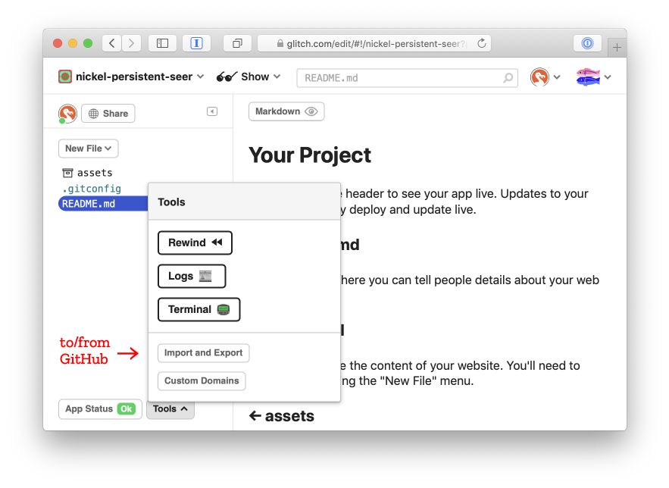
Task: Select Rewind from the Tools menu
Action: (195, 242)
